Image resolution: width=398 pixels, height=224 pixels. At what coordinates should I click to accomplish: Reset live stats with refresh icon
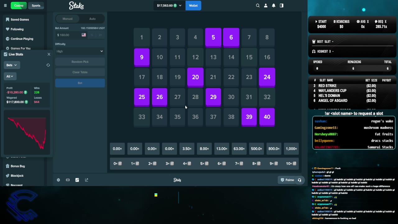coord(48,65)
